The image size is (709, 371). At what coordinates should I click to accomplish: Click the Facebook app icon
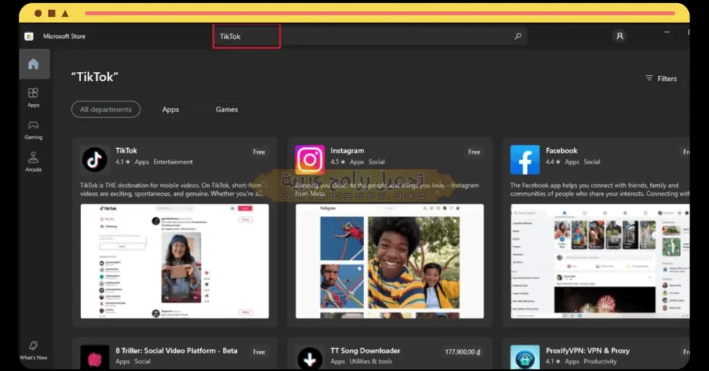pyautogui.click(x=525, y=159)
